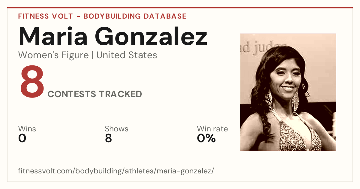Click the Maria Gonzalez athlete photo
The height and width of the screenshot is (189, 360).
click(288, 92)
